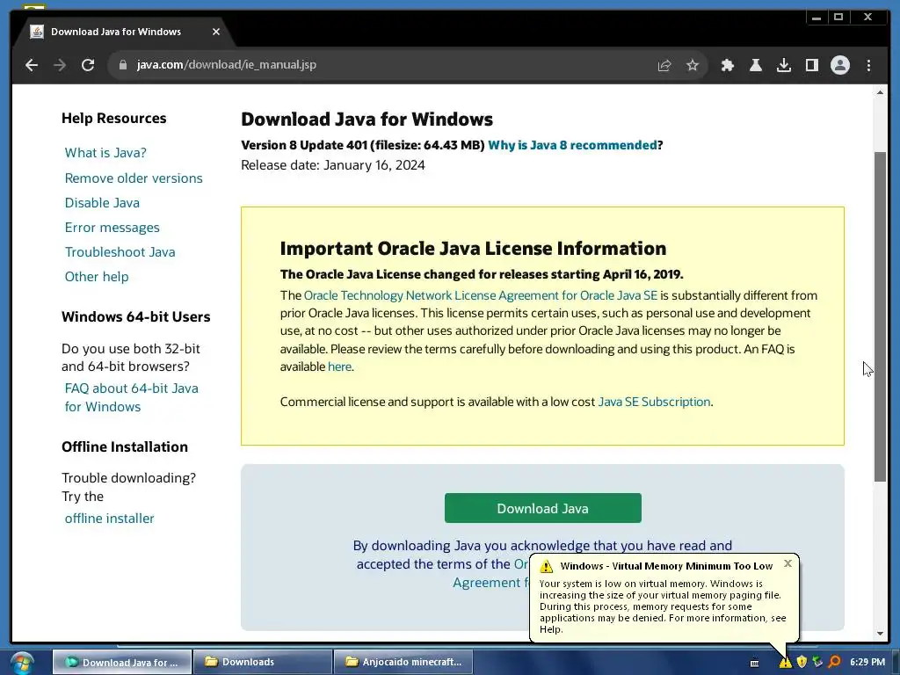This screenshot has height=675, width=900.
Task: Open the What is Java? link
Action: tap(105, 153)
